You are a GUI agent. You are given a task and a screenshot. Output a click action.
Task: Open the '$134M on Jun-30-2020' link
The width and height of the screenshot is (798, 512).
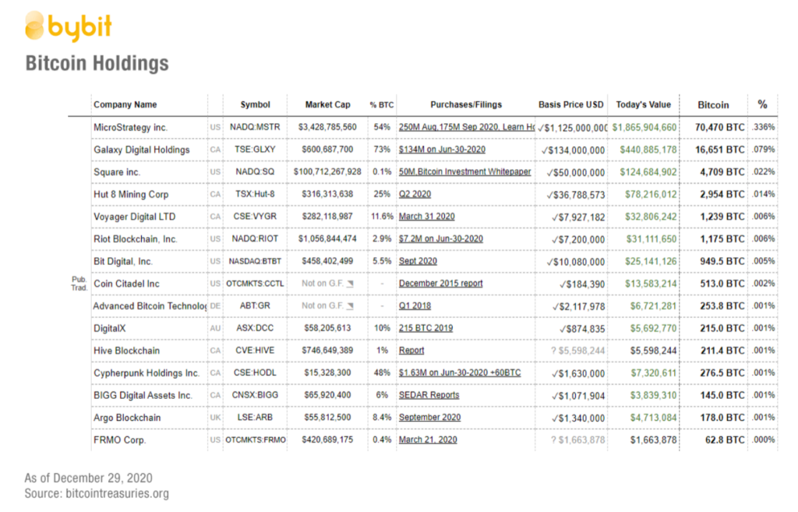[x=442, y=150]
